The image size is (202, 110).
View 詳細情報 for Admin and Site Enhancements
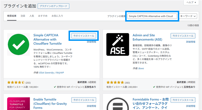(x=191, y=42)
